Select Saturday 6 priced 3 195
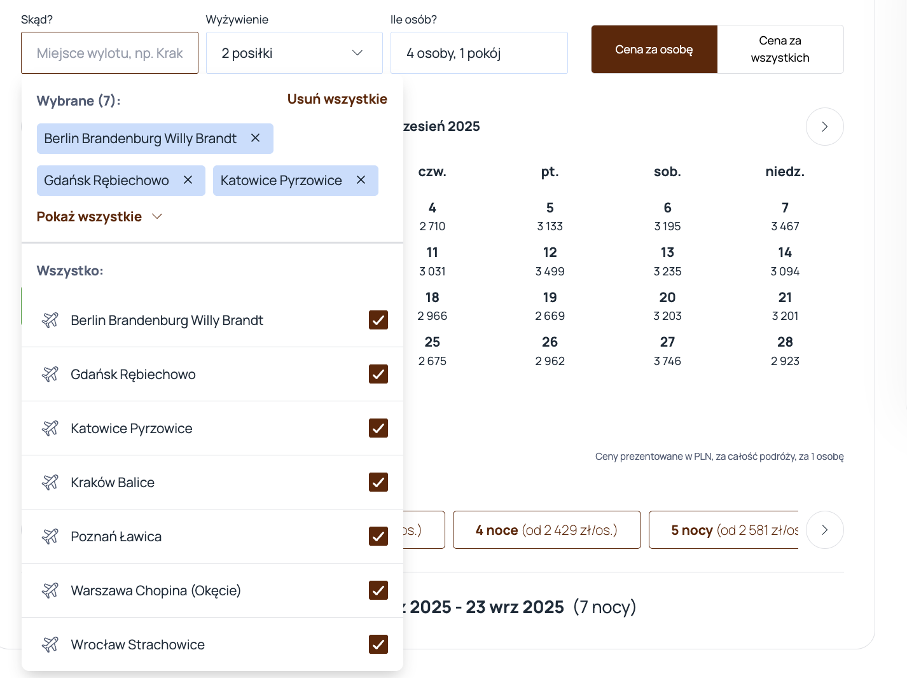The image size is (907, 678). pos(668,217)
